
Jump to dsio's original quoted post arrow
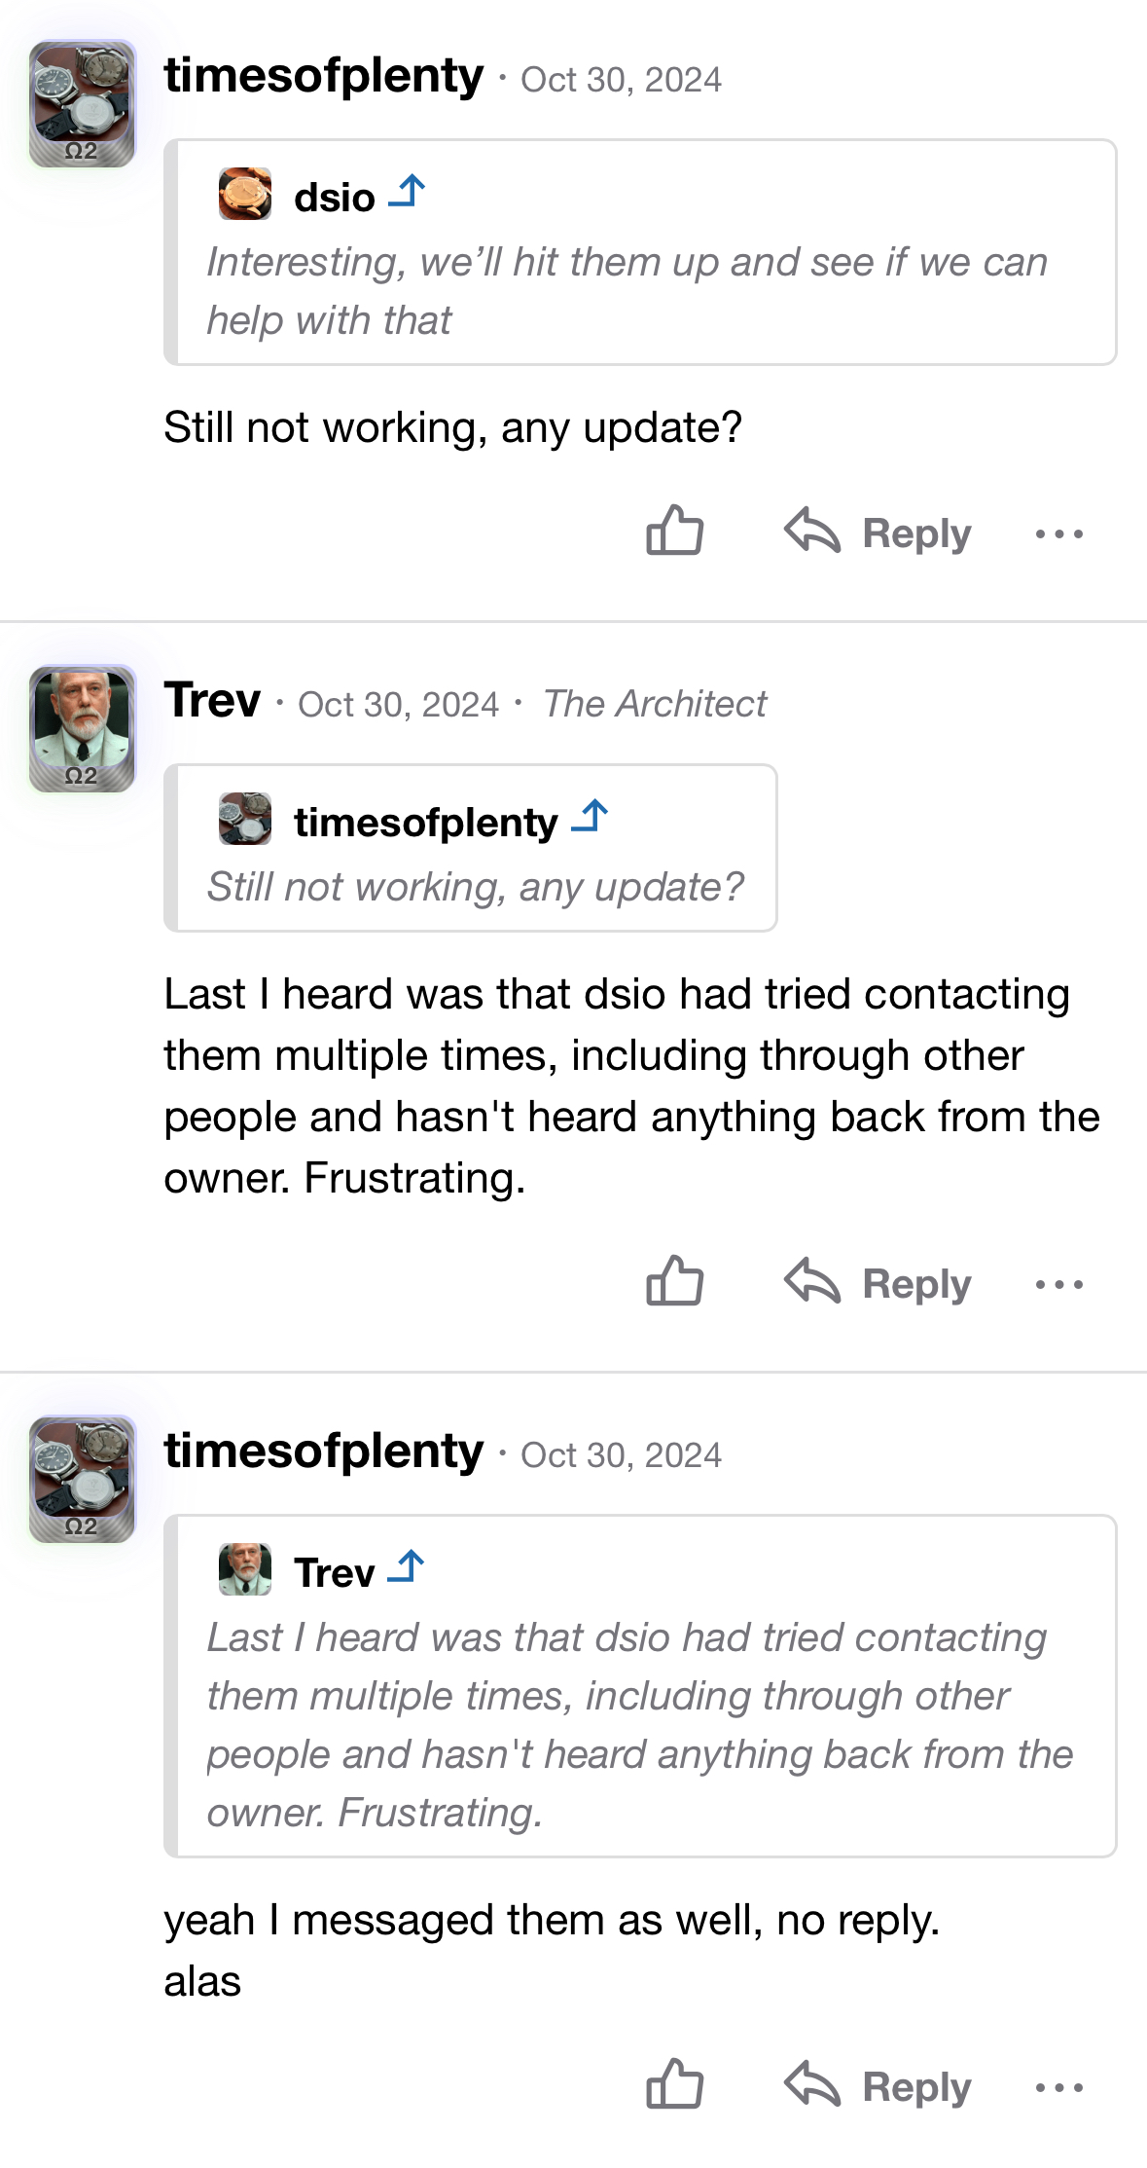(407, 193)
